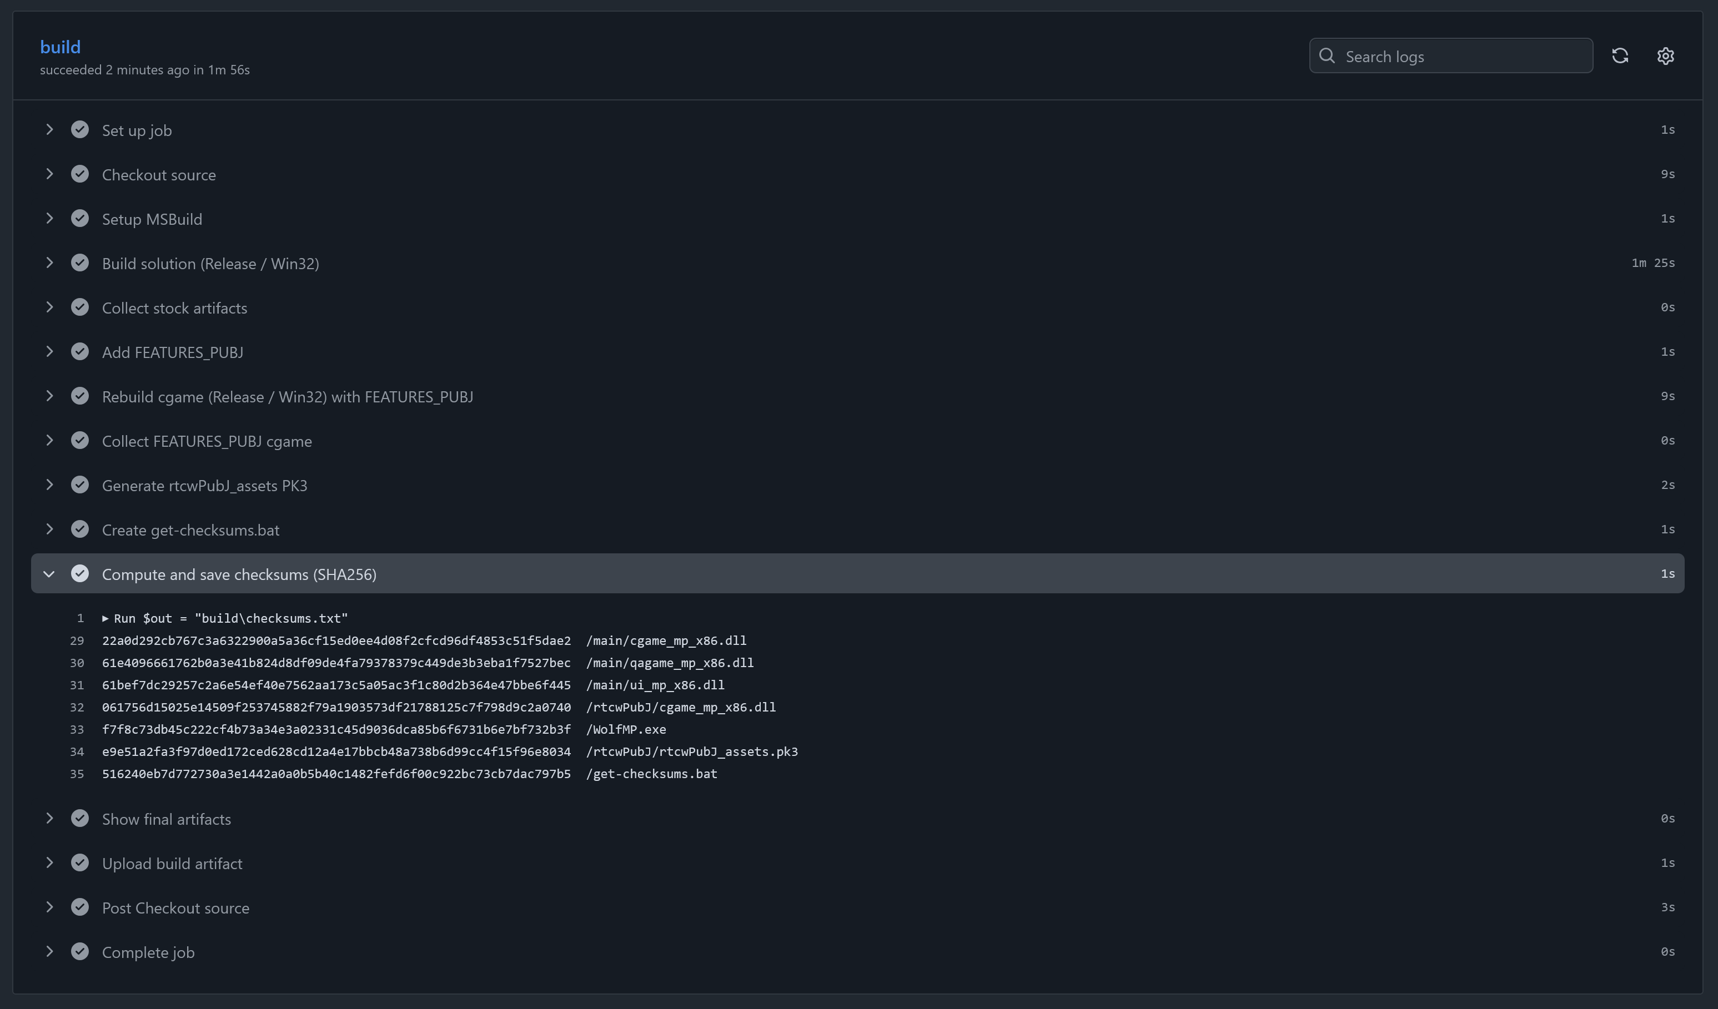
Task: Click success check icon for Show final artifacts
Action: pyautogui.click(x=80, y=818)
